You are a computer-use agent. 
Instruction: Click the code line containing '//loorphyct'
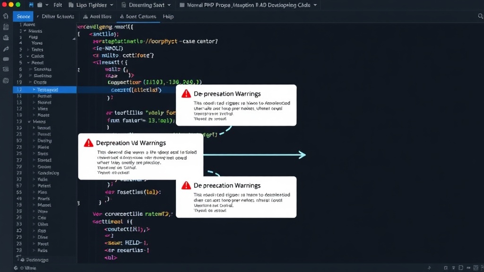(155, 41)
